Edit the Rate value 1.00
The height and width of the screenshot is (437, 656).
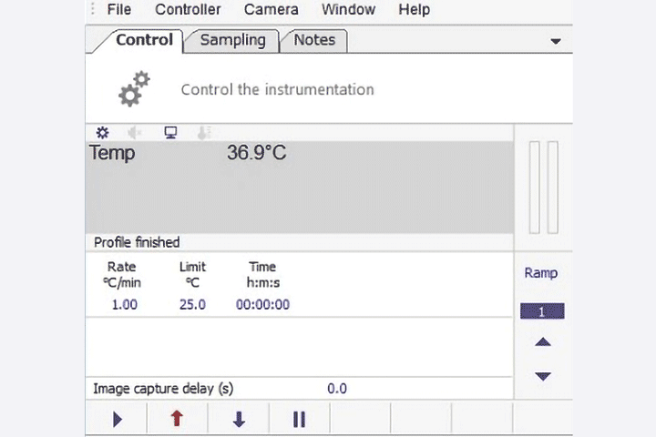pyautogui.click(x=124, y=304)
